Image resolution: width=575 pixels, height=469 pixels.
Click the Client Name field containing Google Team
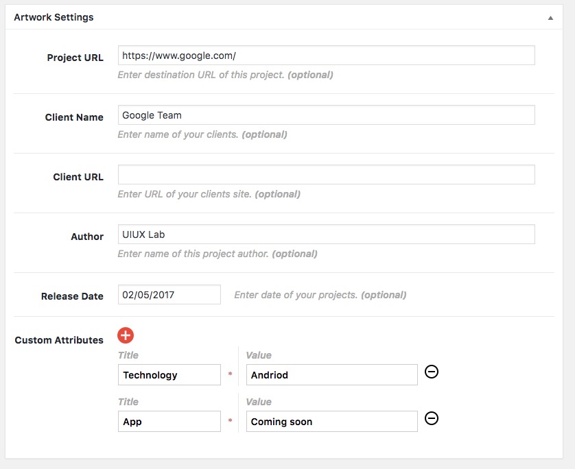(x=326, y=115)
